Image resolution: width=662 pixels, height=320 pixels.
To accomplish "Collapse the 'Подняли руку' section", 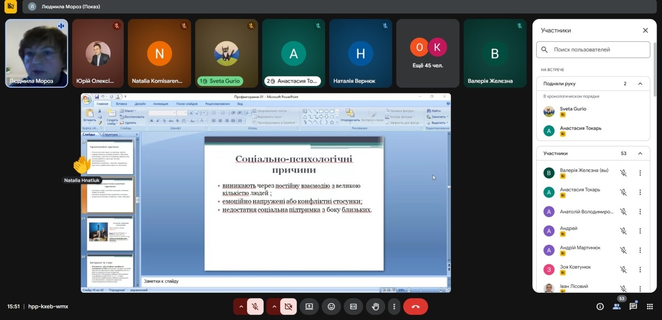I will coord(640,84).
